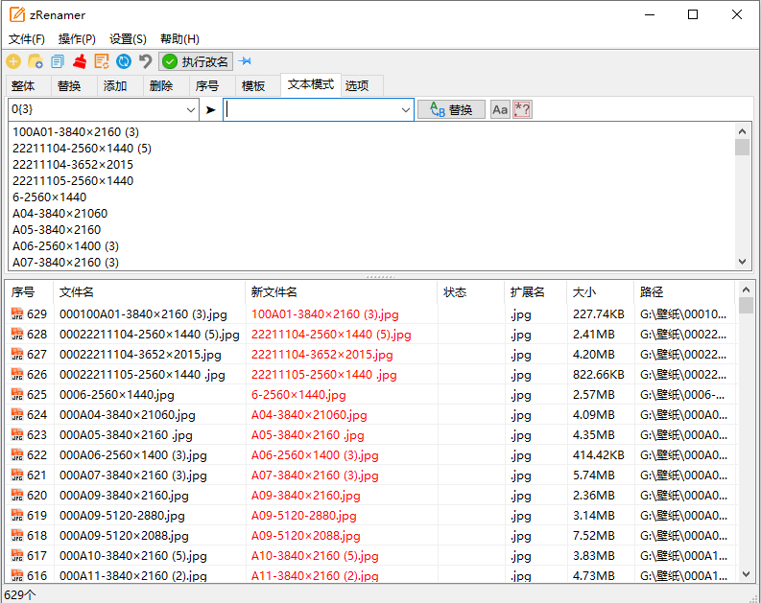Toggle the Aa case sensitivity button
This screenshot has height=603, width=761.
pos(500,109)
